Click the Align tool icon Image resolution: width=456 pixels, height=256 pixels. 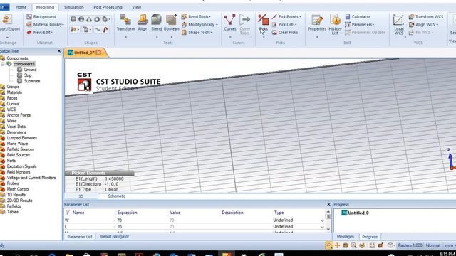point(142,20)
